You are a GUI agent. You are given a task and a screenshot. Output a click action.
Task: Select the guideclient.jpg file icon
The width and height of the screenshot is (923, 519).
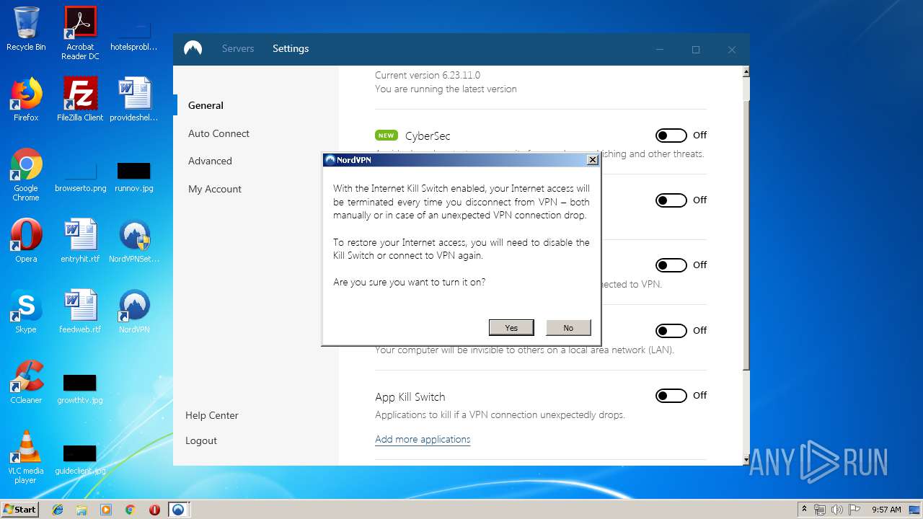[80, 459]
